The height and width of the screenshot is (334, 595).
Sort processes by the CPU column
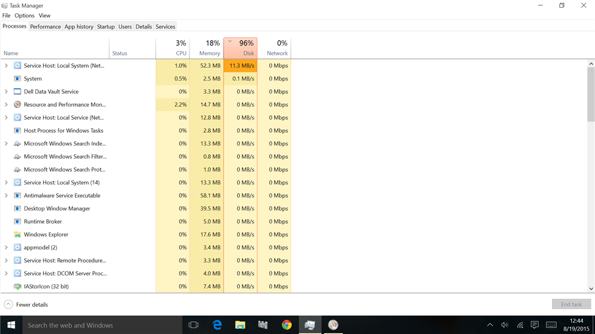[x=173, y=48]
